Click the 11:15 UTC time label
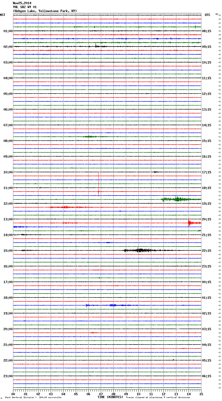222x401 pixels. point(207,78)
